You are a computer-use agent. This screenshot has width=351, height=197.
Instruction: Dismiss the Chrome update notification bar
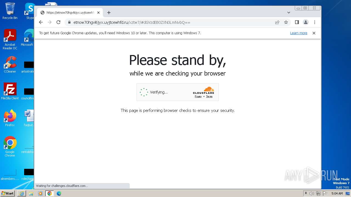314,33
